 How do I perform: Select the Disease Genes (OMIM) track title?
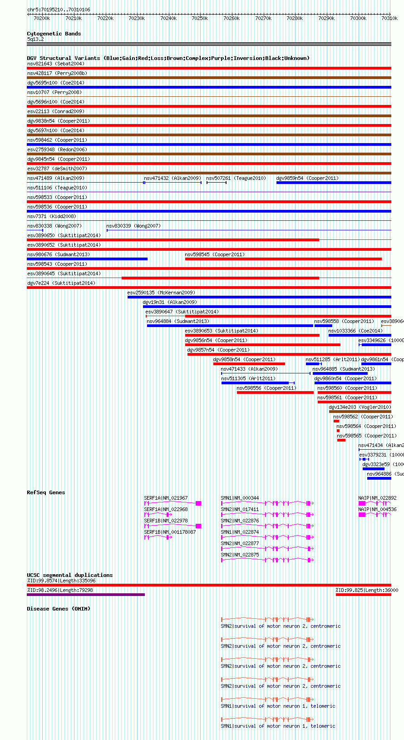pyautogui.click(x=59, y=609)
